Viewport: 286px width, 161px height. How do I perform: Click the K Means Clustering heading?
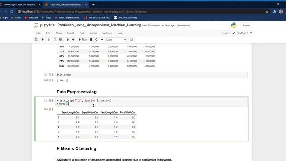(76, 148)
